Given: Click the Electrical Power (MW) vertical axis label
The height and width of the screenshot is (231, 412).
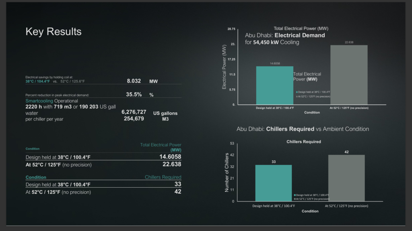Looking at the screenshot, I should (224, 67).
